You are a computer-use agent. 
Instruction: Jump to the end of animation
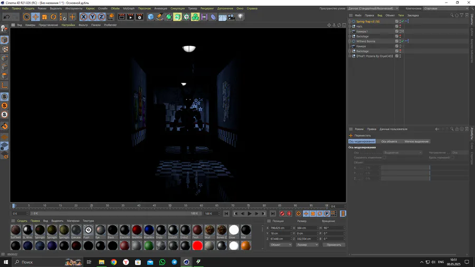tap(273, 214)
